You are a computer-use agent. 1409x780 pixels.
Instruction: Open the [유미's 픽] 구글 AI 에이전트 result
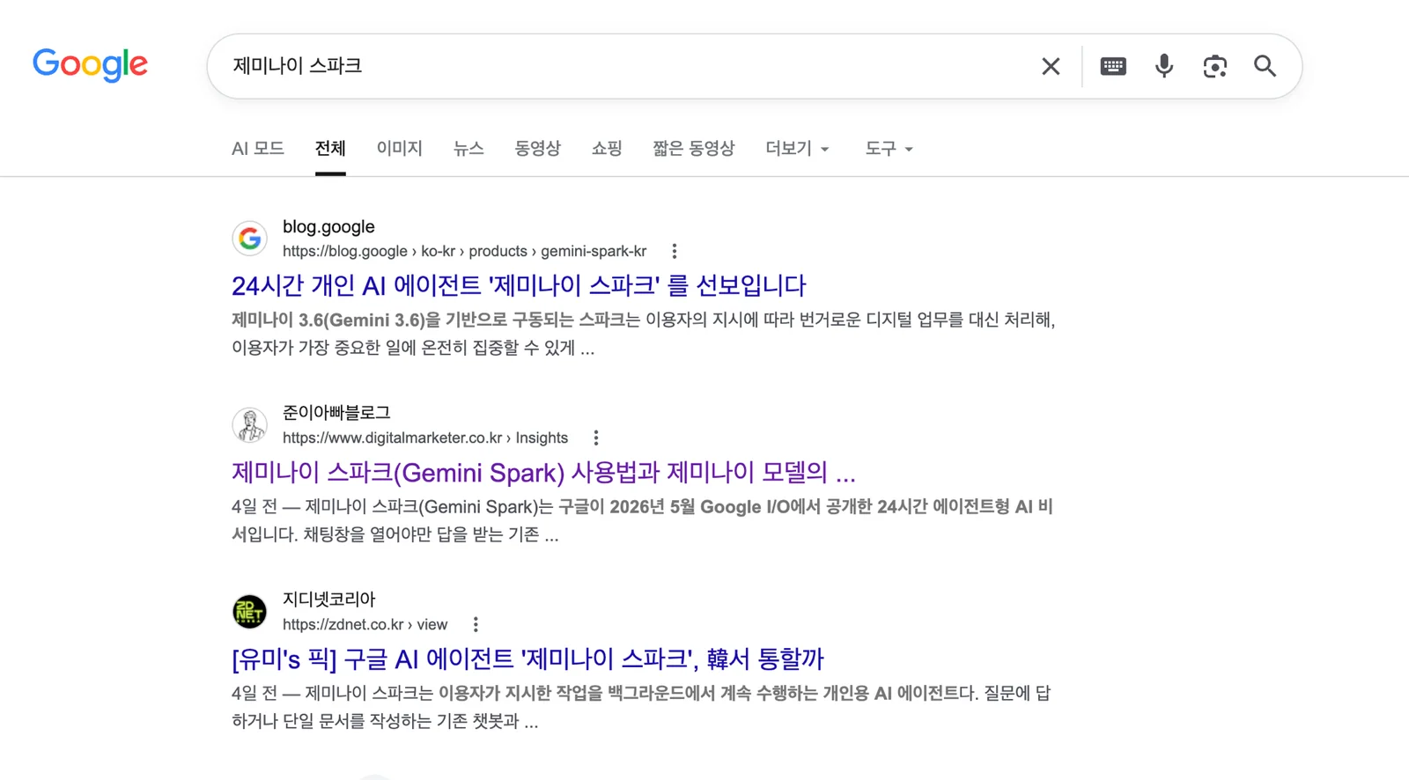pos(527,659)
